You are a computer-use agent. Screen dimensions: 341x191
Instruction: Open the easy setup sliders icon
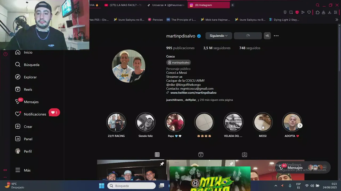tap(336, 12)
